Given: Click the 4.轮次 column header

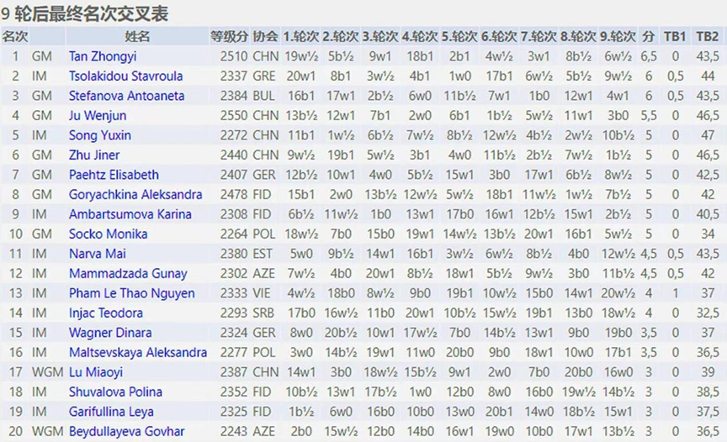Looking at the screenshot, I should coord(420,37).
